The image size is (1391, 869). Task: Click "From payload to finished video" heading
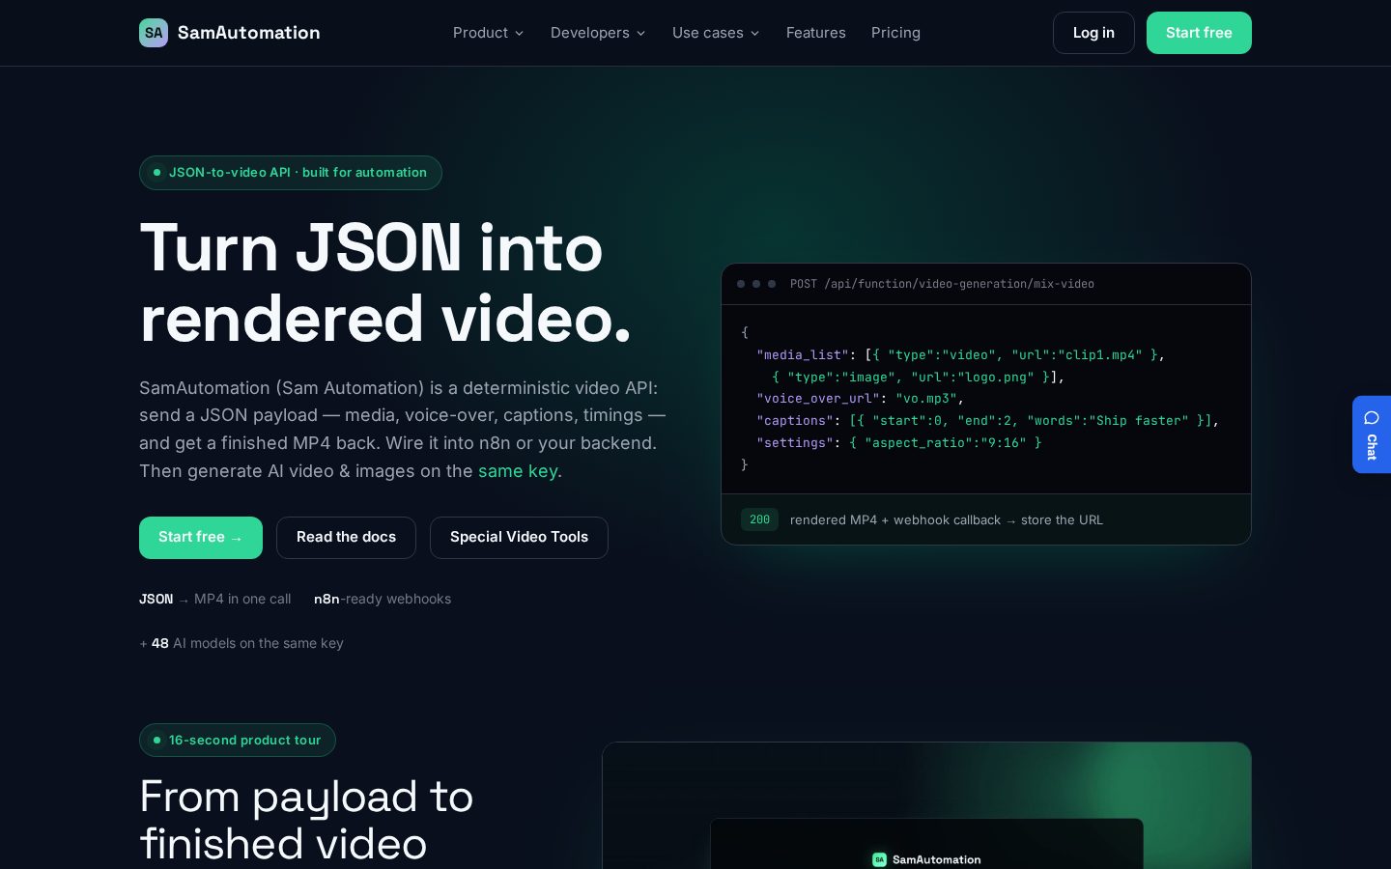307,820
